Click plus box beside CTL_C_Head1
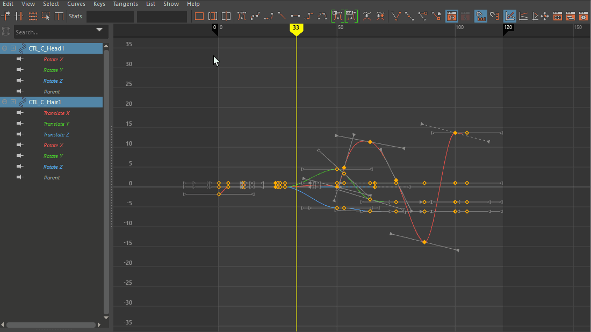Image resolution: width=591 pixels, height=332 pixels. (x=13, y=48)
